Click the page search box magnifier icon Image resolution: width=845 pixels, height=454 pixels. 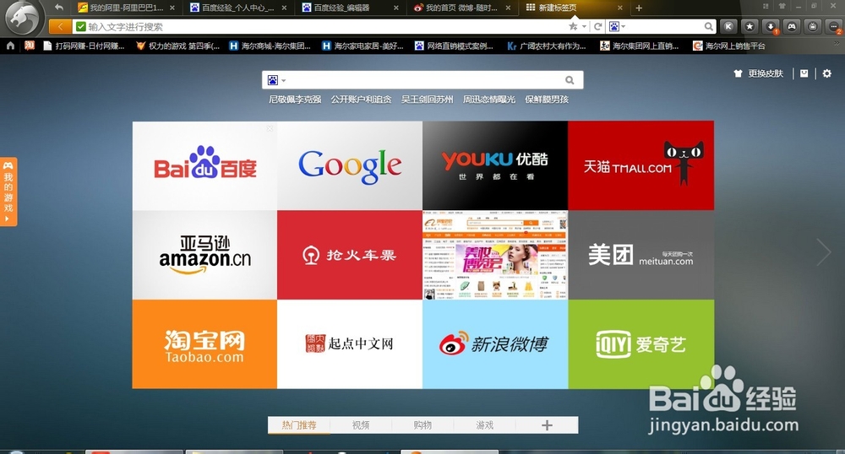point(569,80)
